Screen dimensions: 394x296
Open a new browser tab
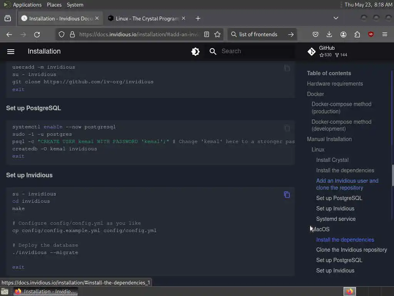[198, 18]
